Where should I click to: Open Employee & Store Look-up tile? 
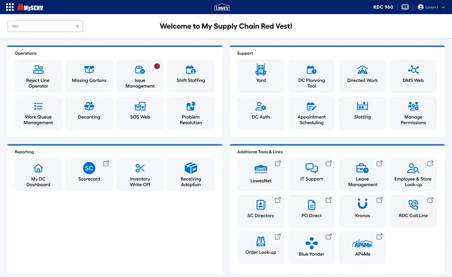coord(413,175)
